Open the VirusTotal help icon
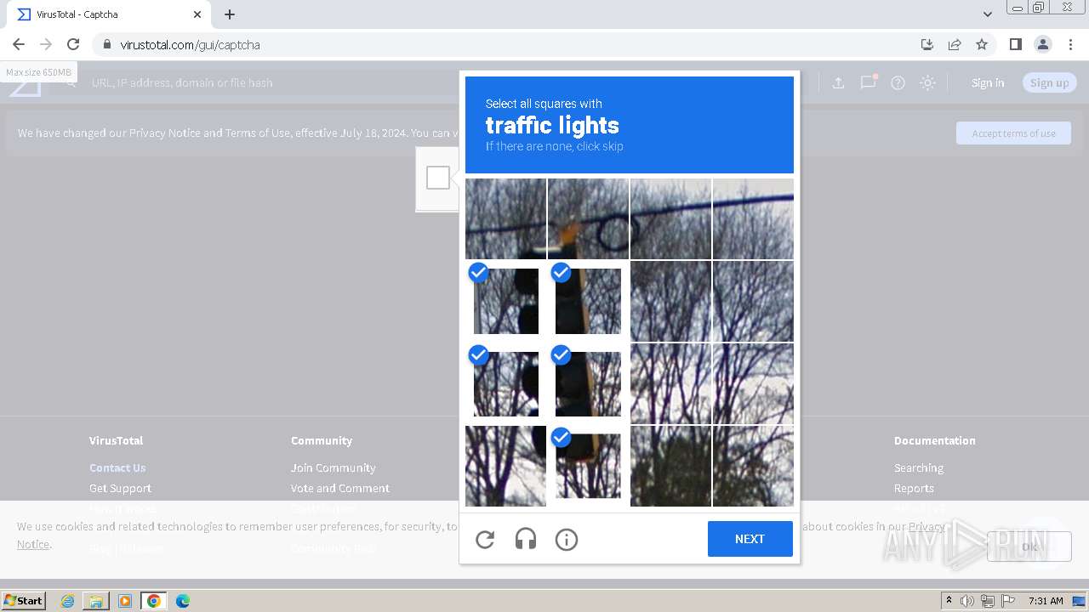1089x612 pixels. pyautogui.click(x=898, y=82)
